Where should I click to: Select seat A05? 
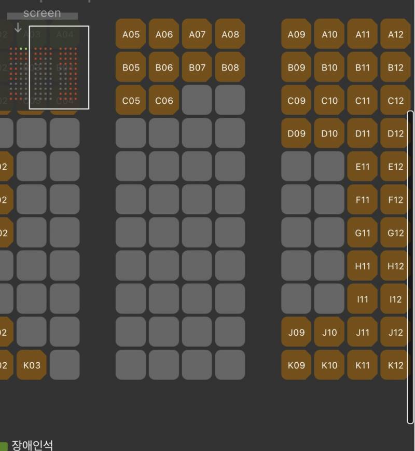(x=131, y=34)
